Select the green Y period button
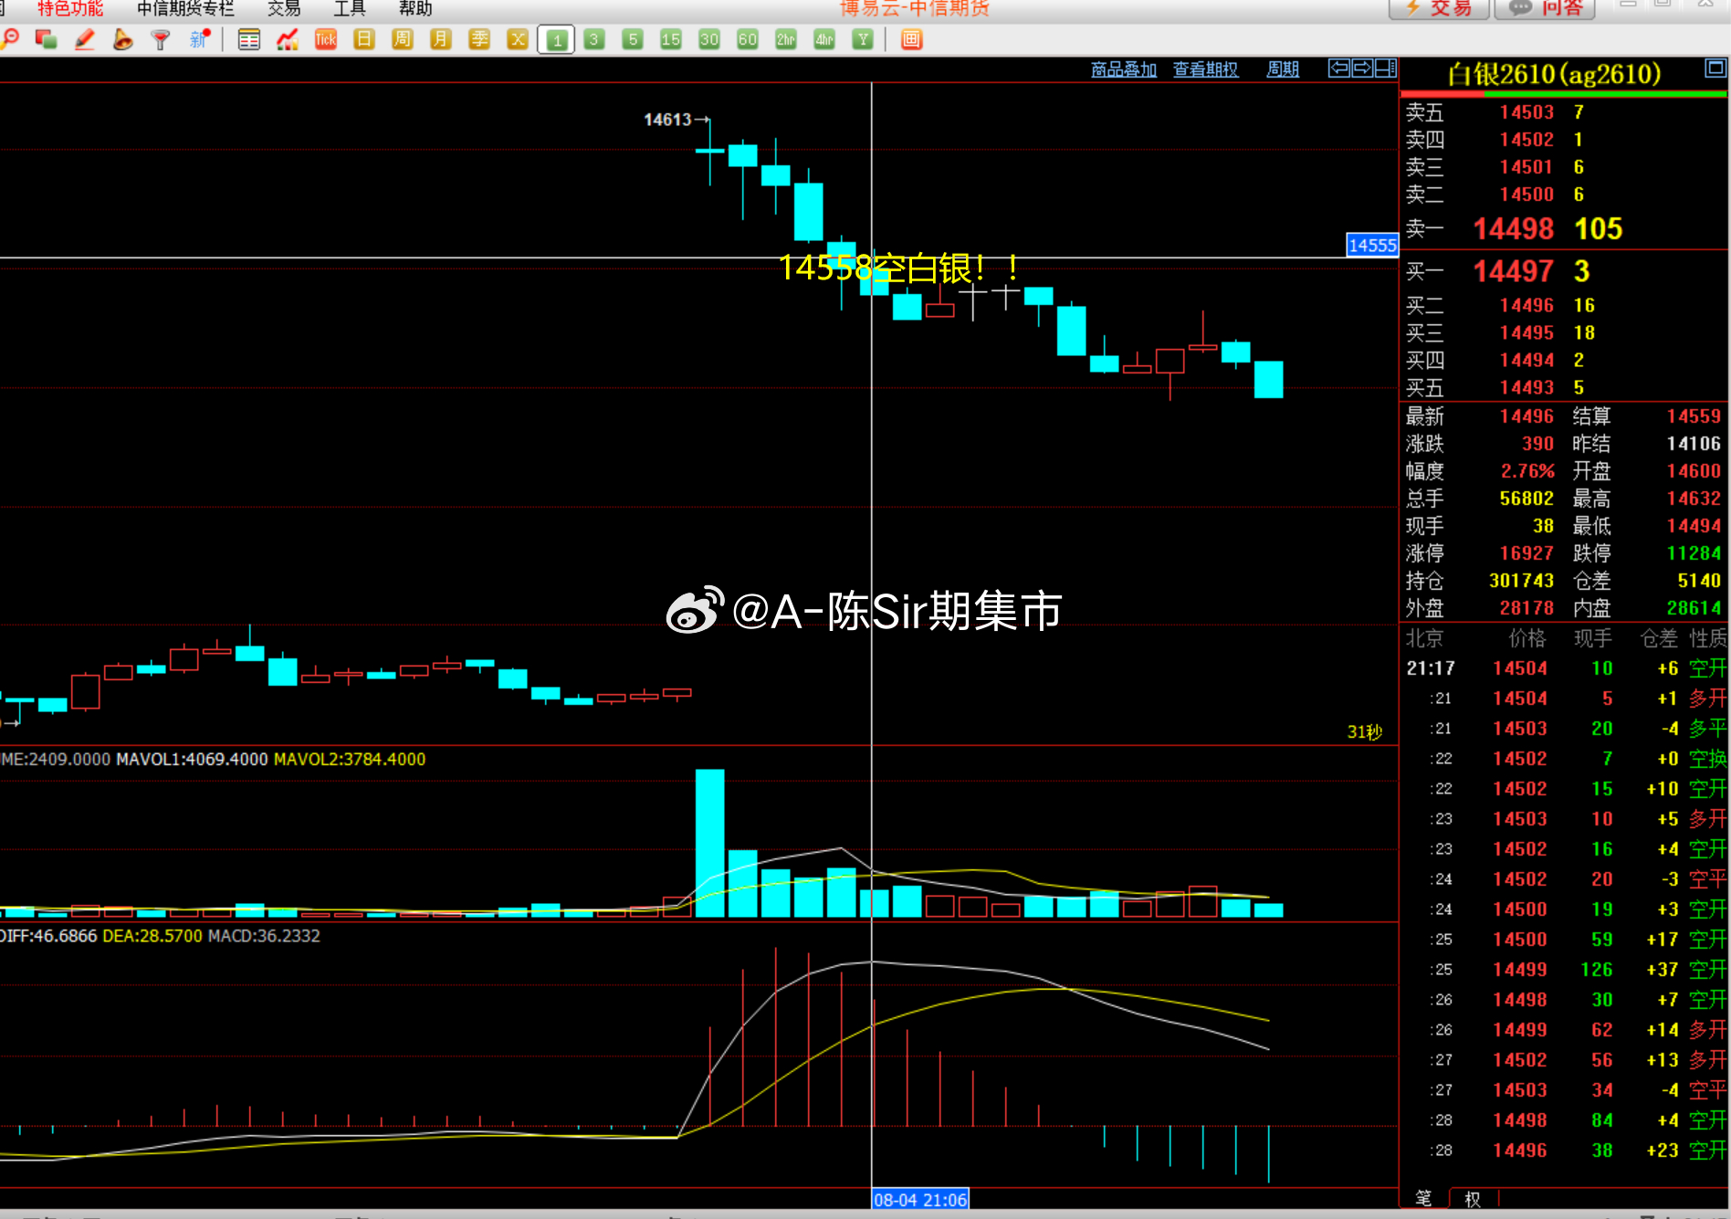Viewport: 1731px width, 1219px height. click(863, 39)
